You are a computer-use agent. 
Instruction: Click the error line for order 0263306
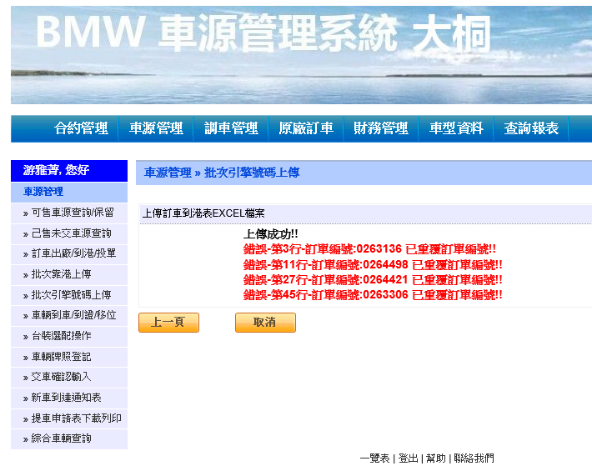[373, 295]
